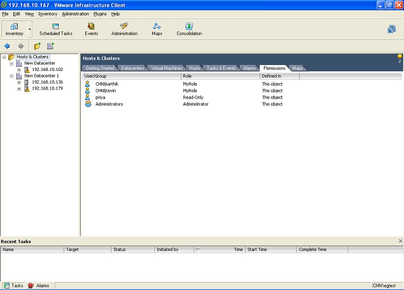Click the New Datacenter toolbar icon
Viewport: 404px width, 290px height.
click(50, 46)
